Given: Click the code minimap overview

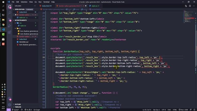Looking at the screenshot, I should coord(189,17).
